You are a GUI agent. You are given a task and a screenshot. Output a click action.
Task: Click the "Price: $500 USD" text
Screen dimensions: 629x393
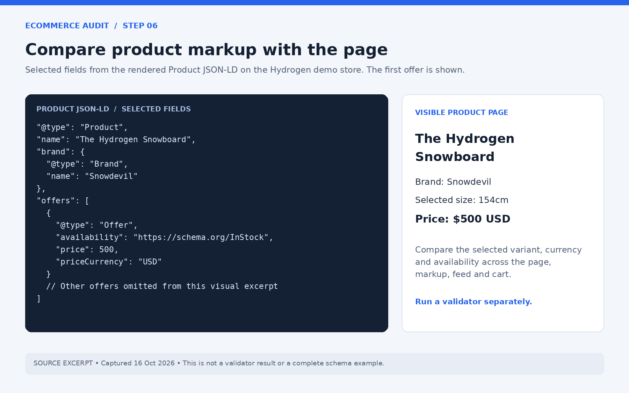click(x=463, y=219)
